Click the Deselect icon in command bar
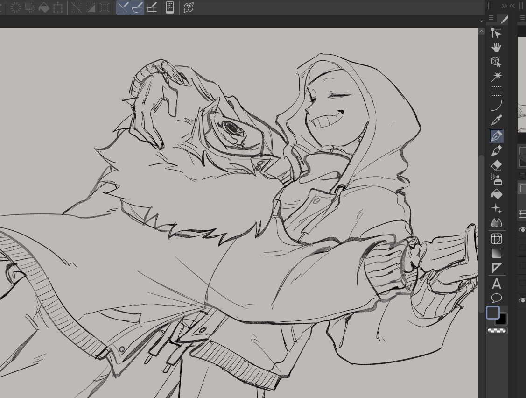The height and width of the screenshot is (398, 526). 77,7
